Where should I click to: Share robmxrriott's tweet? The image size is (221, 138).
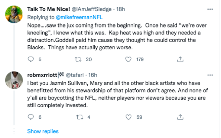[x=180, y=117]
